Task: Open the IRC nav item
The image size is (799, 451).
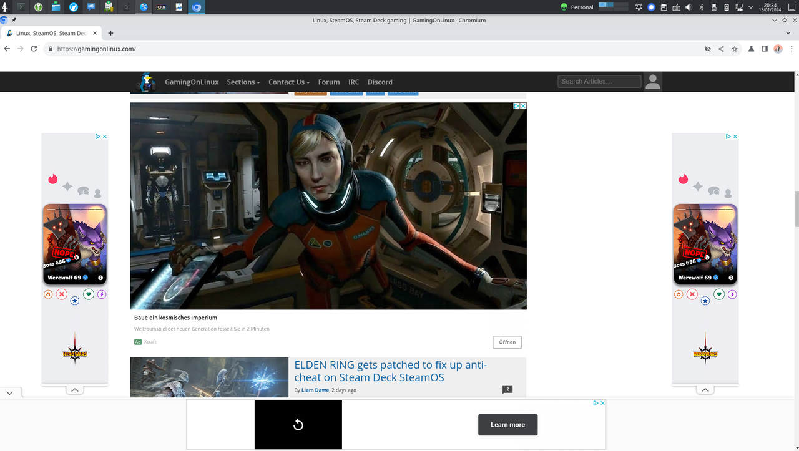Action: 354,82
